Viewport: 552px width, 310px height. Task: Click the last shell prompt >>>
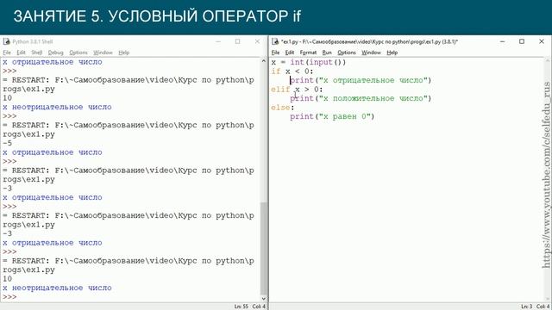9,297
